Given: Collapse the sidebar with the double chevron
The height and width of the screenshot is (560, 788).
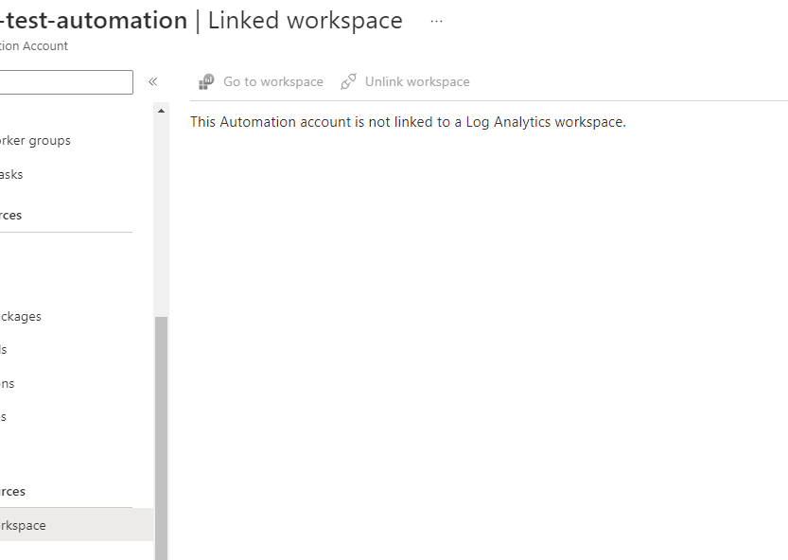Looking at the screenshot, I should coord(152,81).
